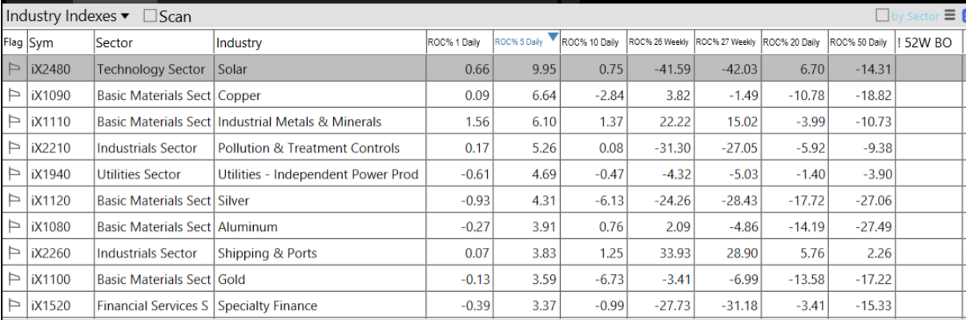The width and height of the screenshot is (966, 323).
Task: Sort by the Sym column header
Action: (42, 42)
